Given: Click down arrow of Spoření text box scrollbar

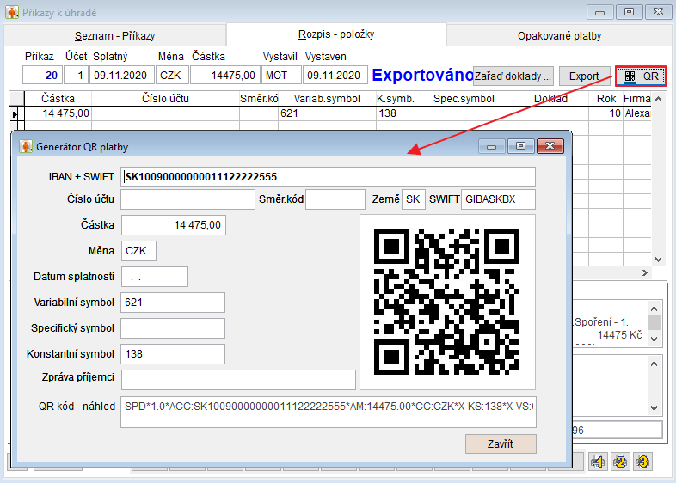Looking at the screenshot, I should (x=654, y=339).
